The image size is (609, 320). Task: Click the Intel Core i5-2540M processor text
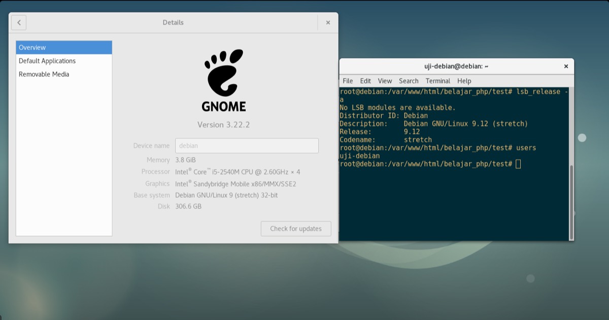tap(238, 172)
